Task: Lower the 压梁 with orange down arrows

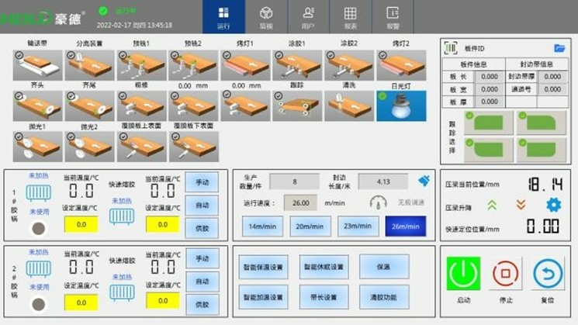Action: pos(521,206)
